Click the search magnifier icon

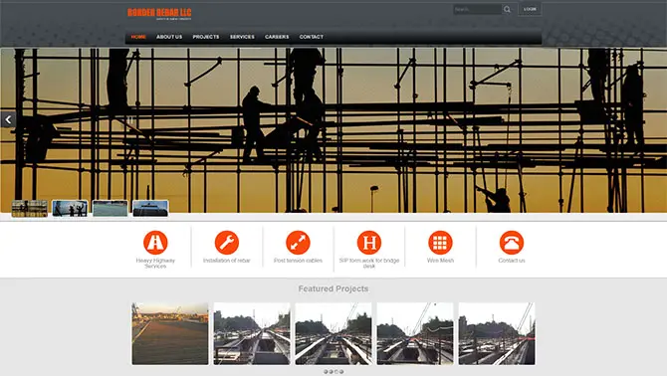click(x=507, y=9)
